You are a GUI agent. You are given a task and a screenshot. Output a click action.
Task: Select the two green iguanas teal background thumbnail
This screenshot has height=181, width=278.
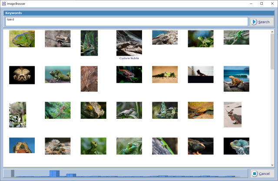click(x=58, y=74)
